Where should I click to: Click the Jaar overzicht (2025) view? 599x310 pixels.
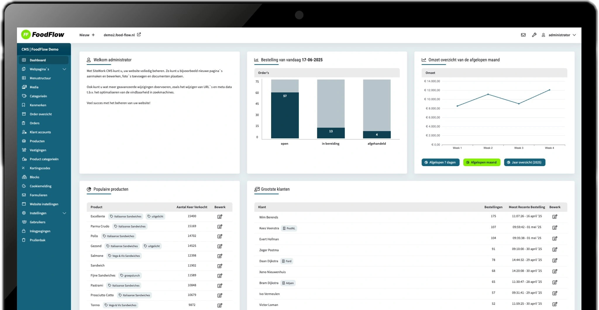pyautogui.click(x=524, y=162)
